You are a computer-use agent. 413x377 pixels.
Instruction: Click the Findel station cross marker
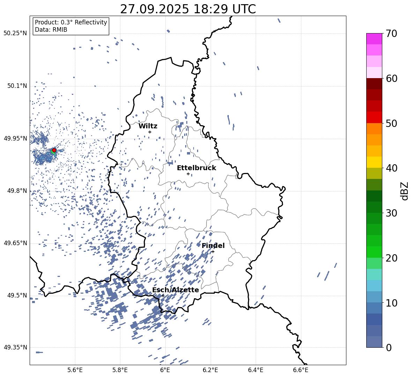tap(213, 252)
